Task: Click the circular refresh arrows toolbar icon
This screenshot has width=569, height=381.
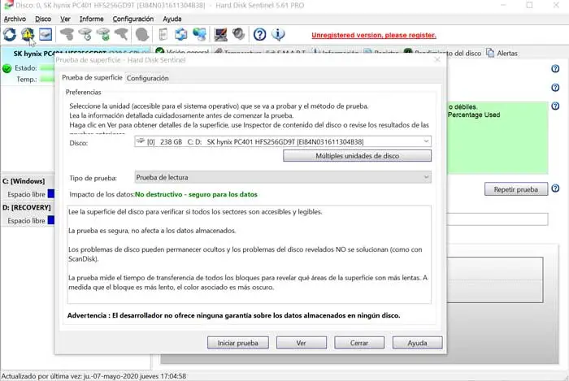Action: pyautogui.click(x=10, y=34)
